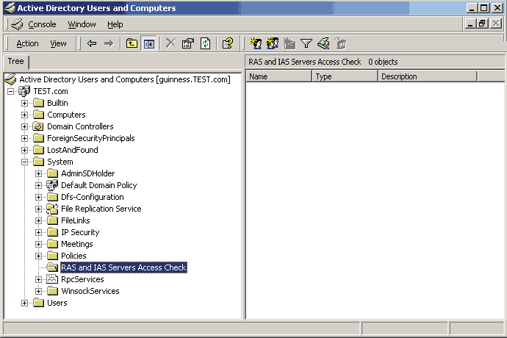Sort by the Name column header
This screenshot has width=507, height=338.
[x=279, y=76]
